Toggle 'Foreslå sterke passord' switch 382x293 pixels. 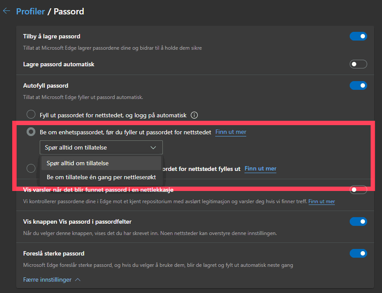(358, 253)
